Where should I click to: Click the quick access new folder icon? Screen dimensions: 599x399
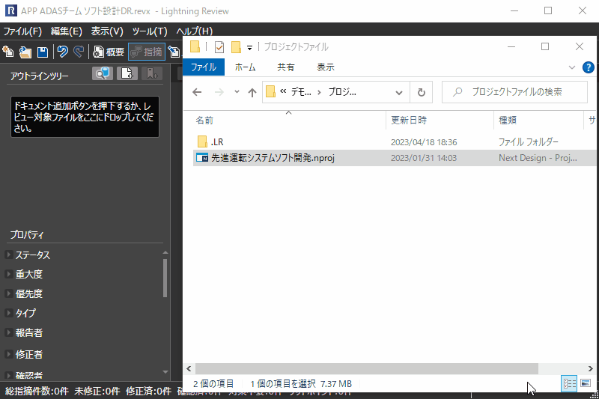236,47
